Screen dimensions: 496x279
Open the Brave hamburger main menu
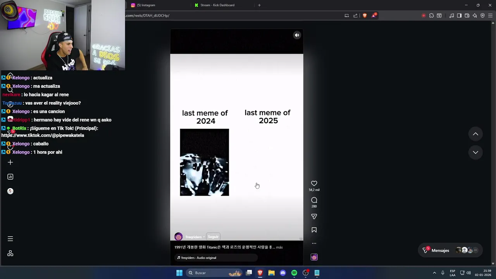click(x=490, y=15)
